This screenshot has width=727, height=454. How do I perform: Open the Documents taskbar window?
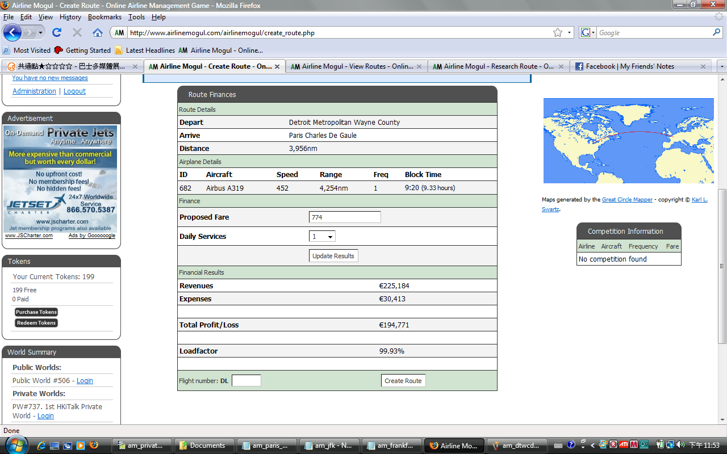click(203, 445)
